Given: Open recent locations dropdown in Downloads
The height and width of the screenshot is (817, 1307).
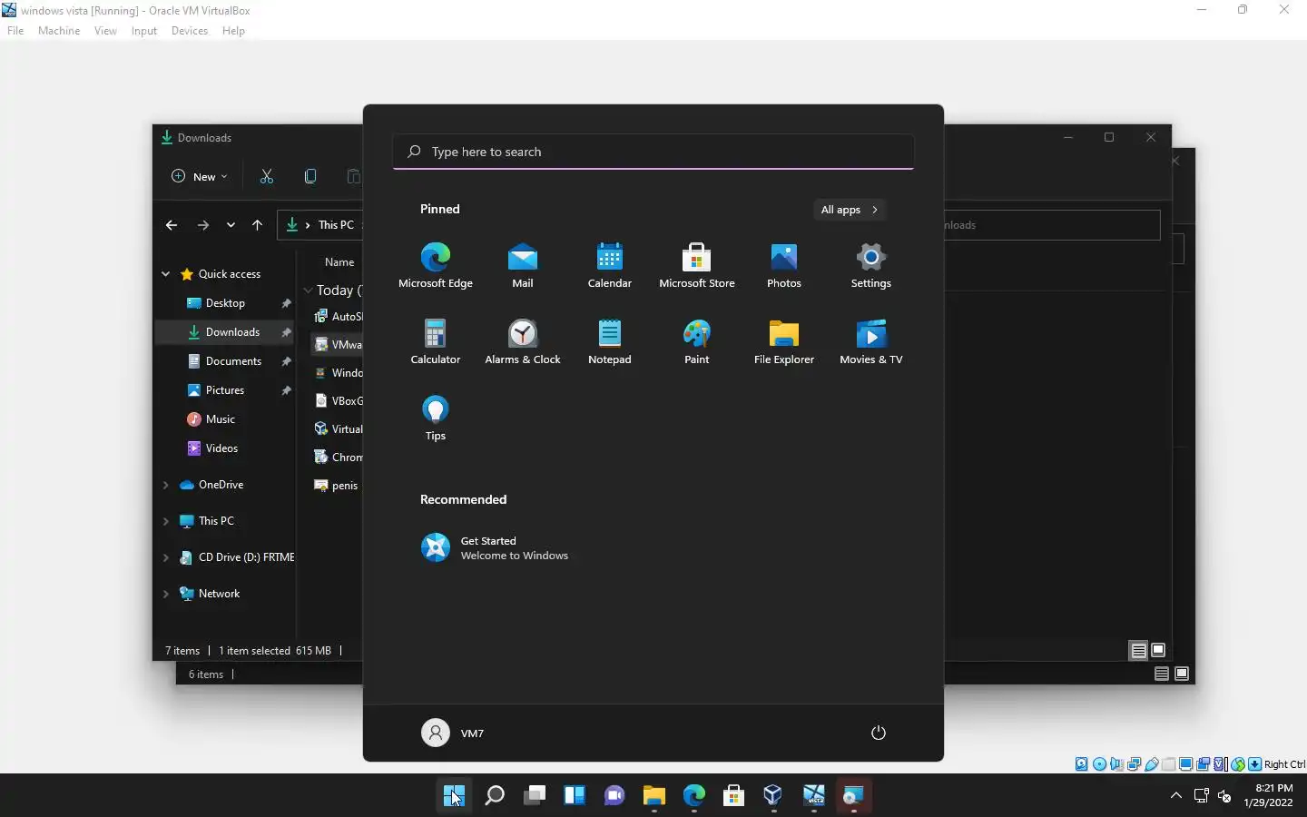Looking at the screenshot, I should click(231, 225).
